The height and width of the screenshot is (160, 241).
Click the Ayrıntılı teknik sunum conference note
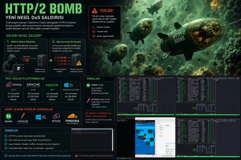click(x=40, y=156)
